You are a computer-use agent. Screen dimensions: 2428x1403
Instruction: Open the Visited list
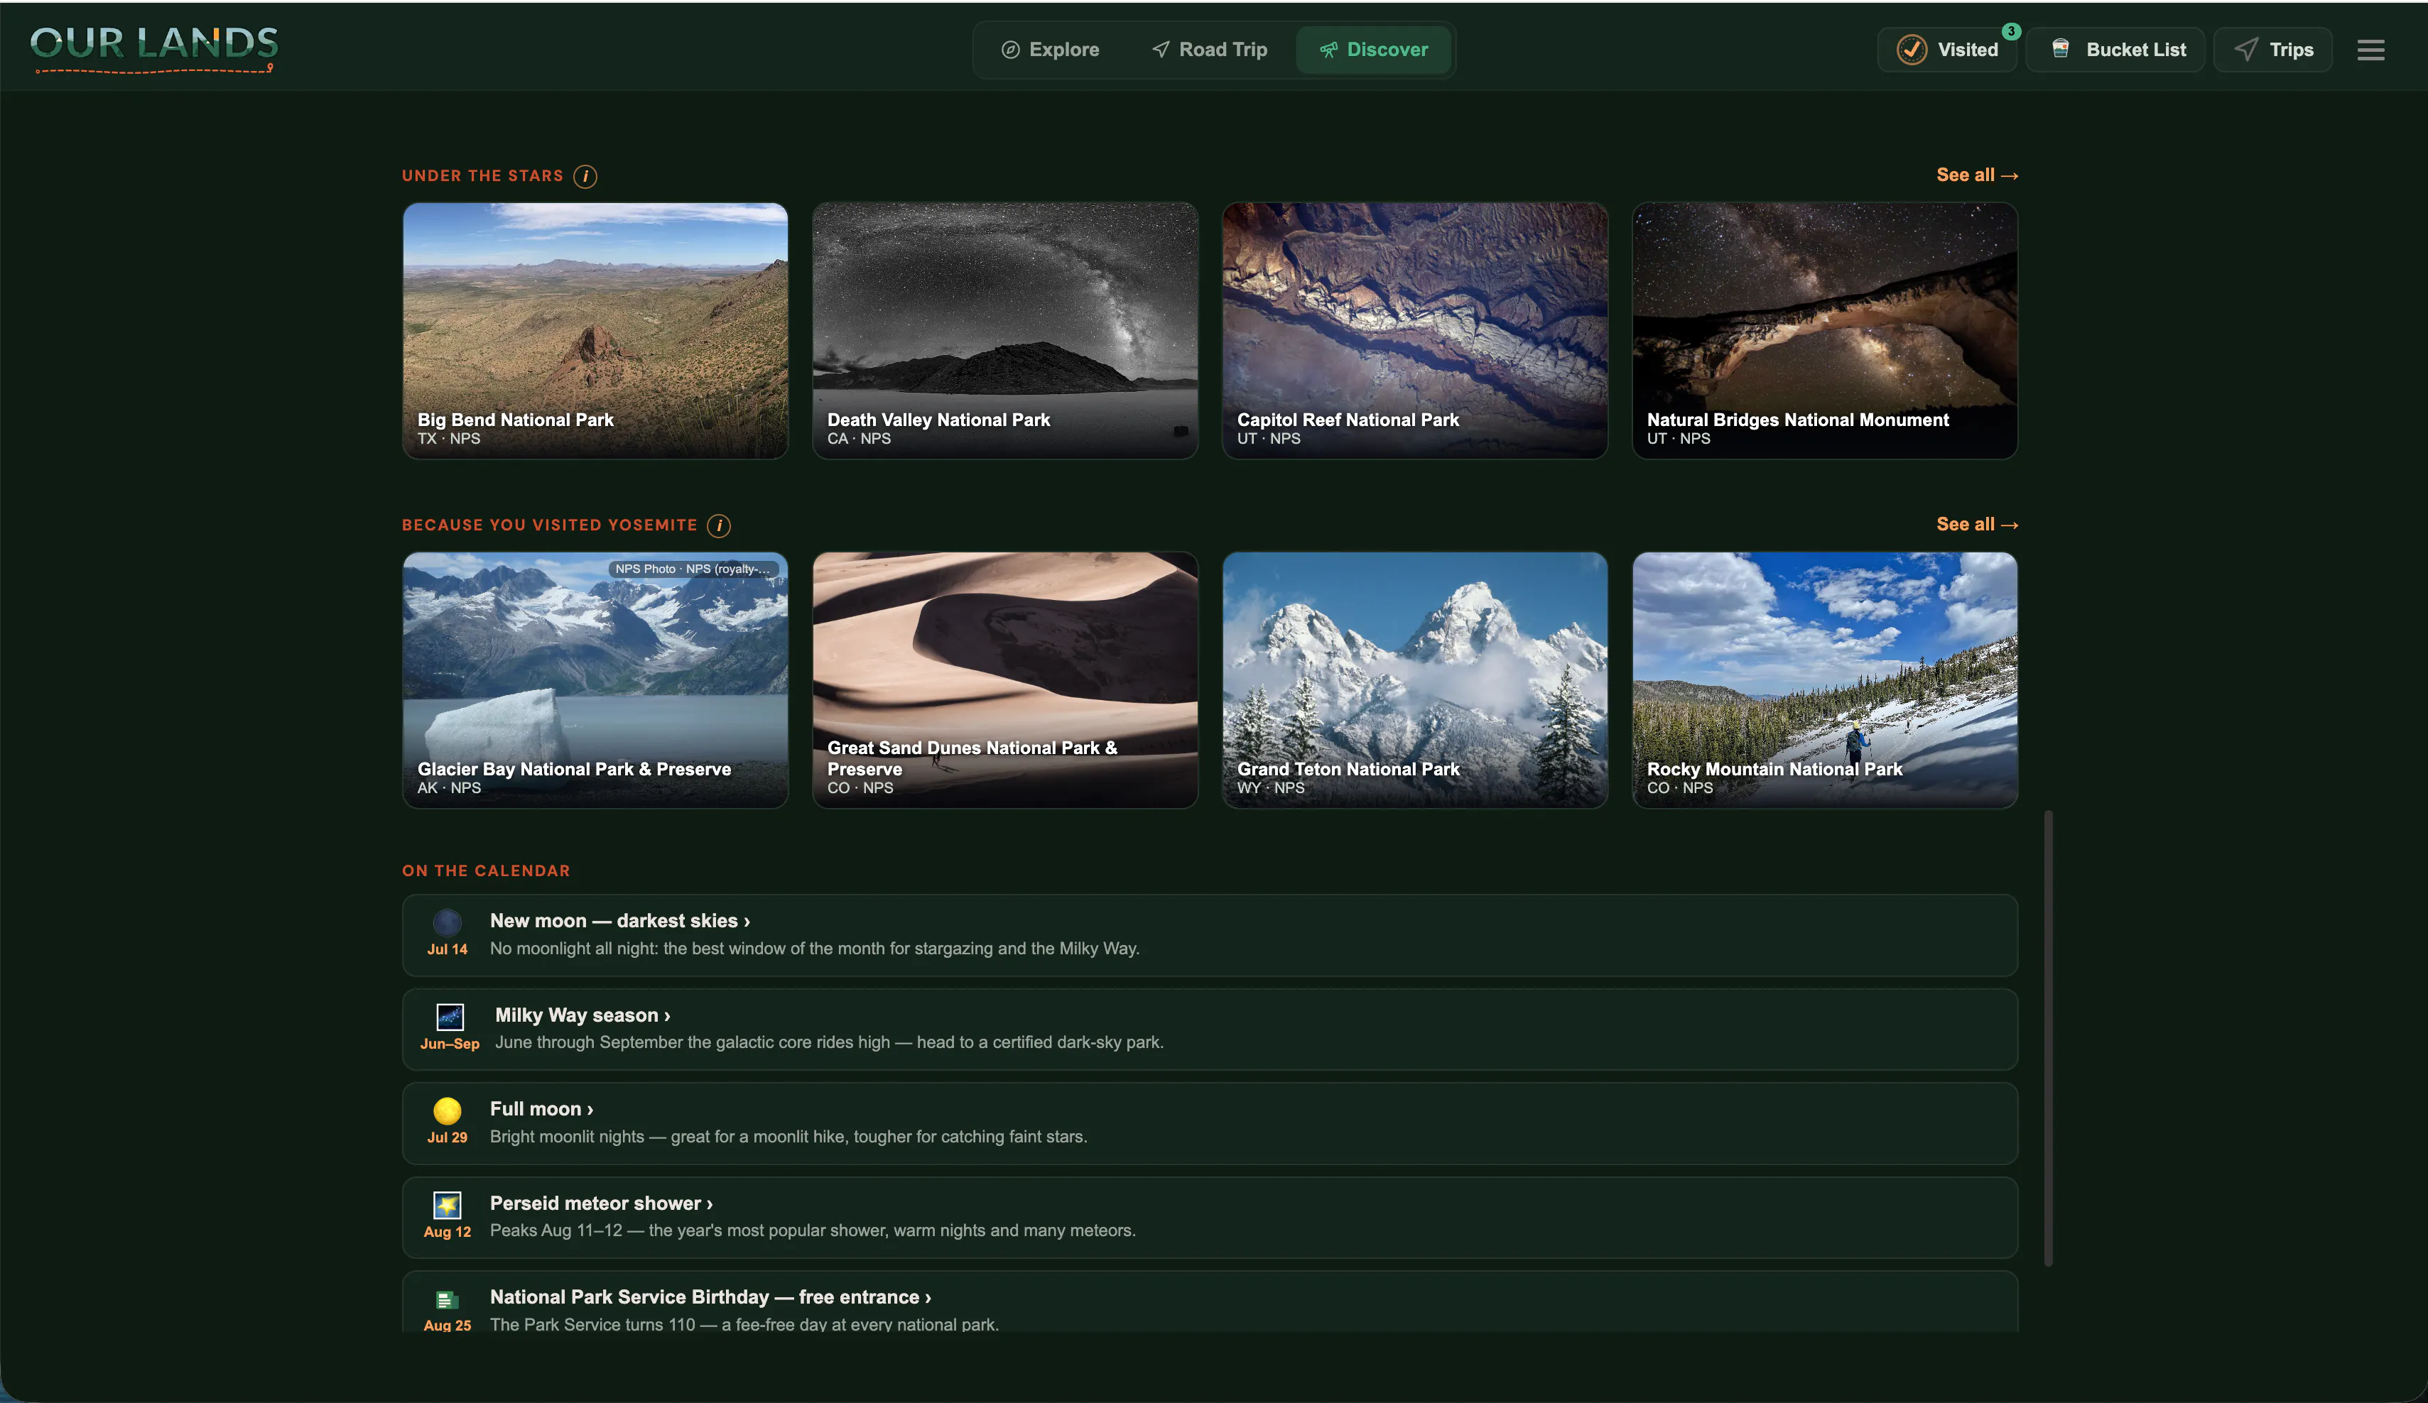tap(1947, 49)
